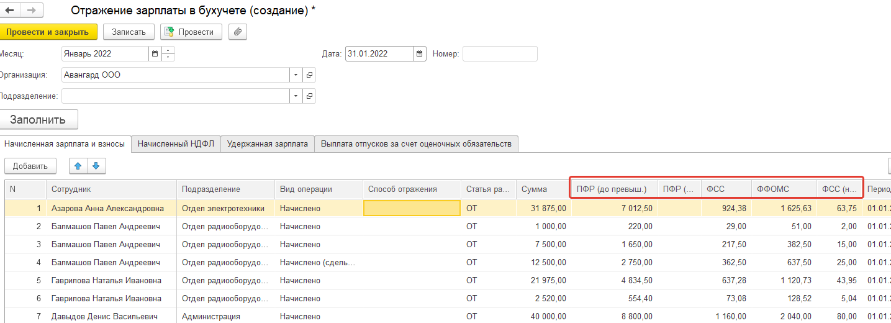Switch to Начисленный НДФЛ tab
The width and height of the screenshot is (891, 323).
(176, 143)
